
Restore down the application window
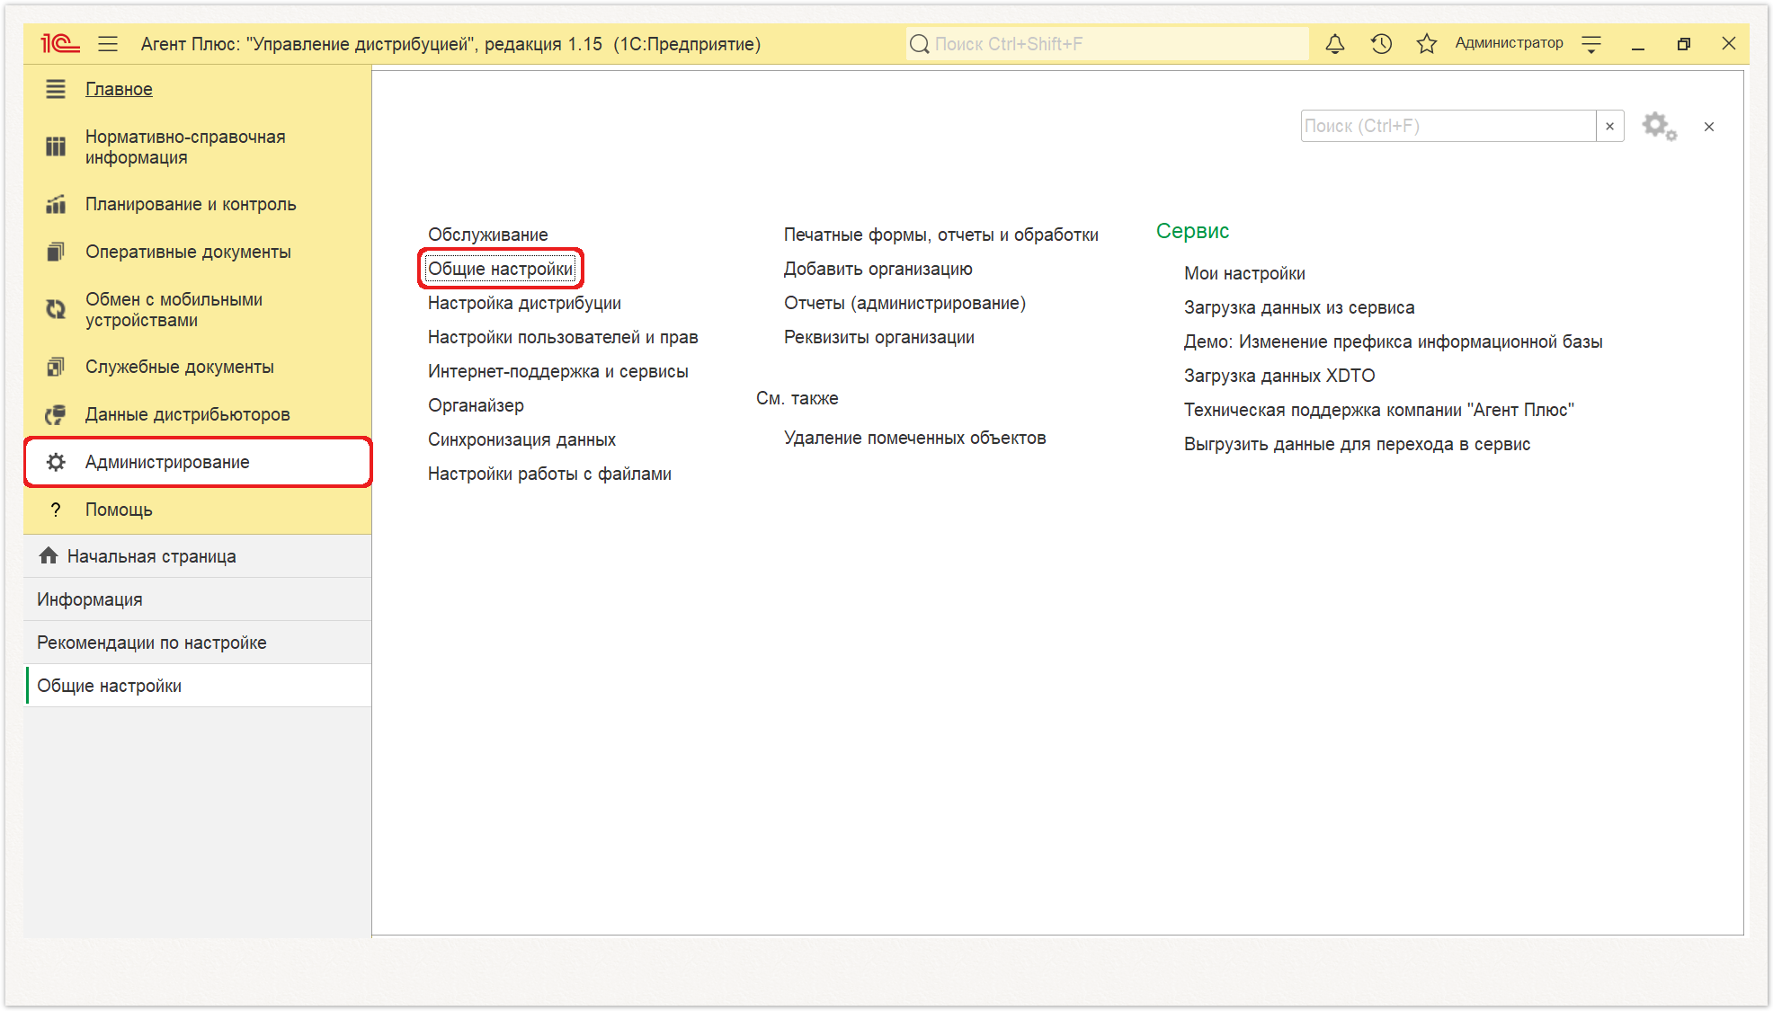pos(1683,44)
